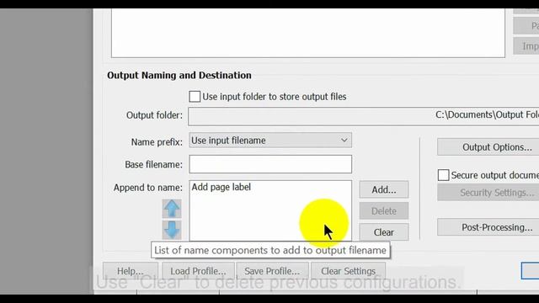Screen dimensions: 539x303
Task: Click Save Profile... button
Action: click(272, 271)
